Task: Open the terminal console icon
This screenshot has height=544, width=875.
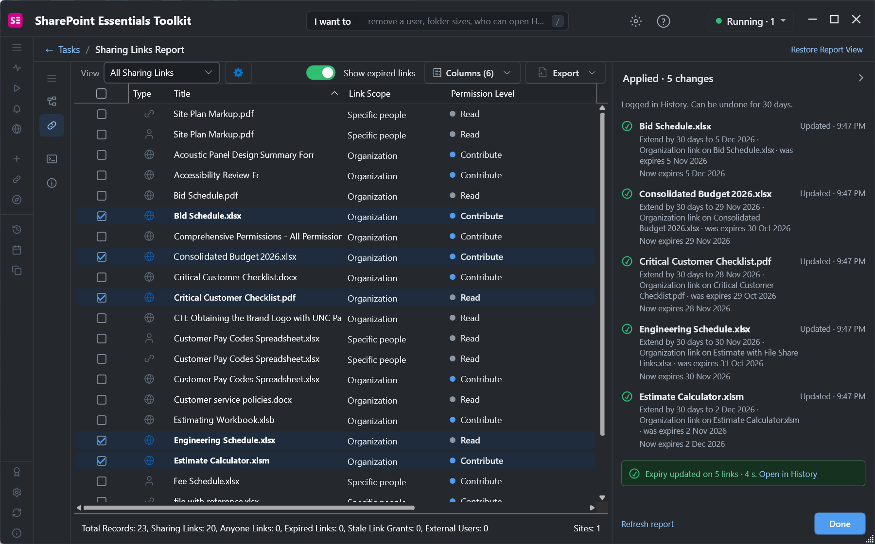Action: pyautogui.click(x=52, y=159)
